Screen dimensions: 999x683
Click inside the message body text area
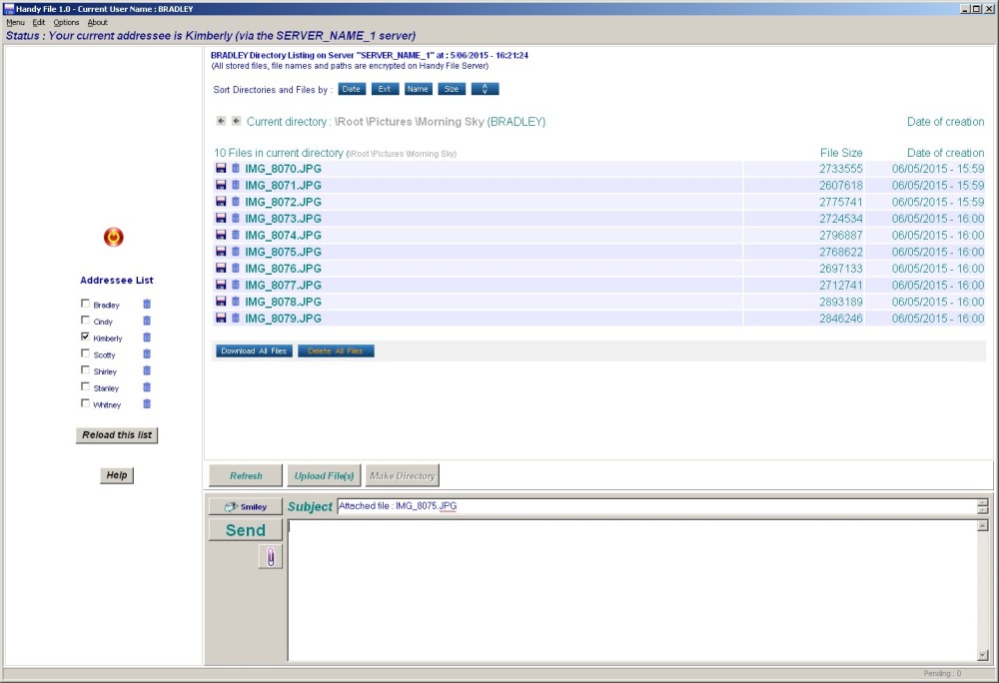[x=633, y=590]
